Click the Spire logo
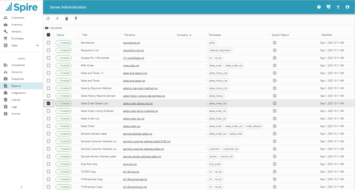The image size is (355, 190). 22,7
